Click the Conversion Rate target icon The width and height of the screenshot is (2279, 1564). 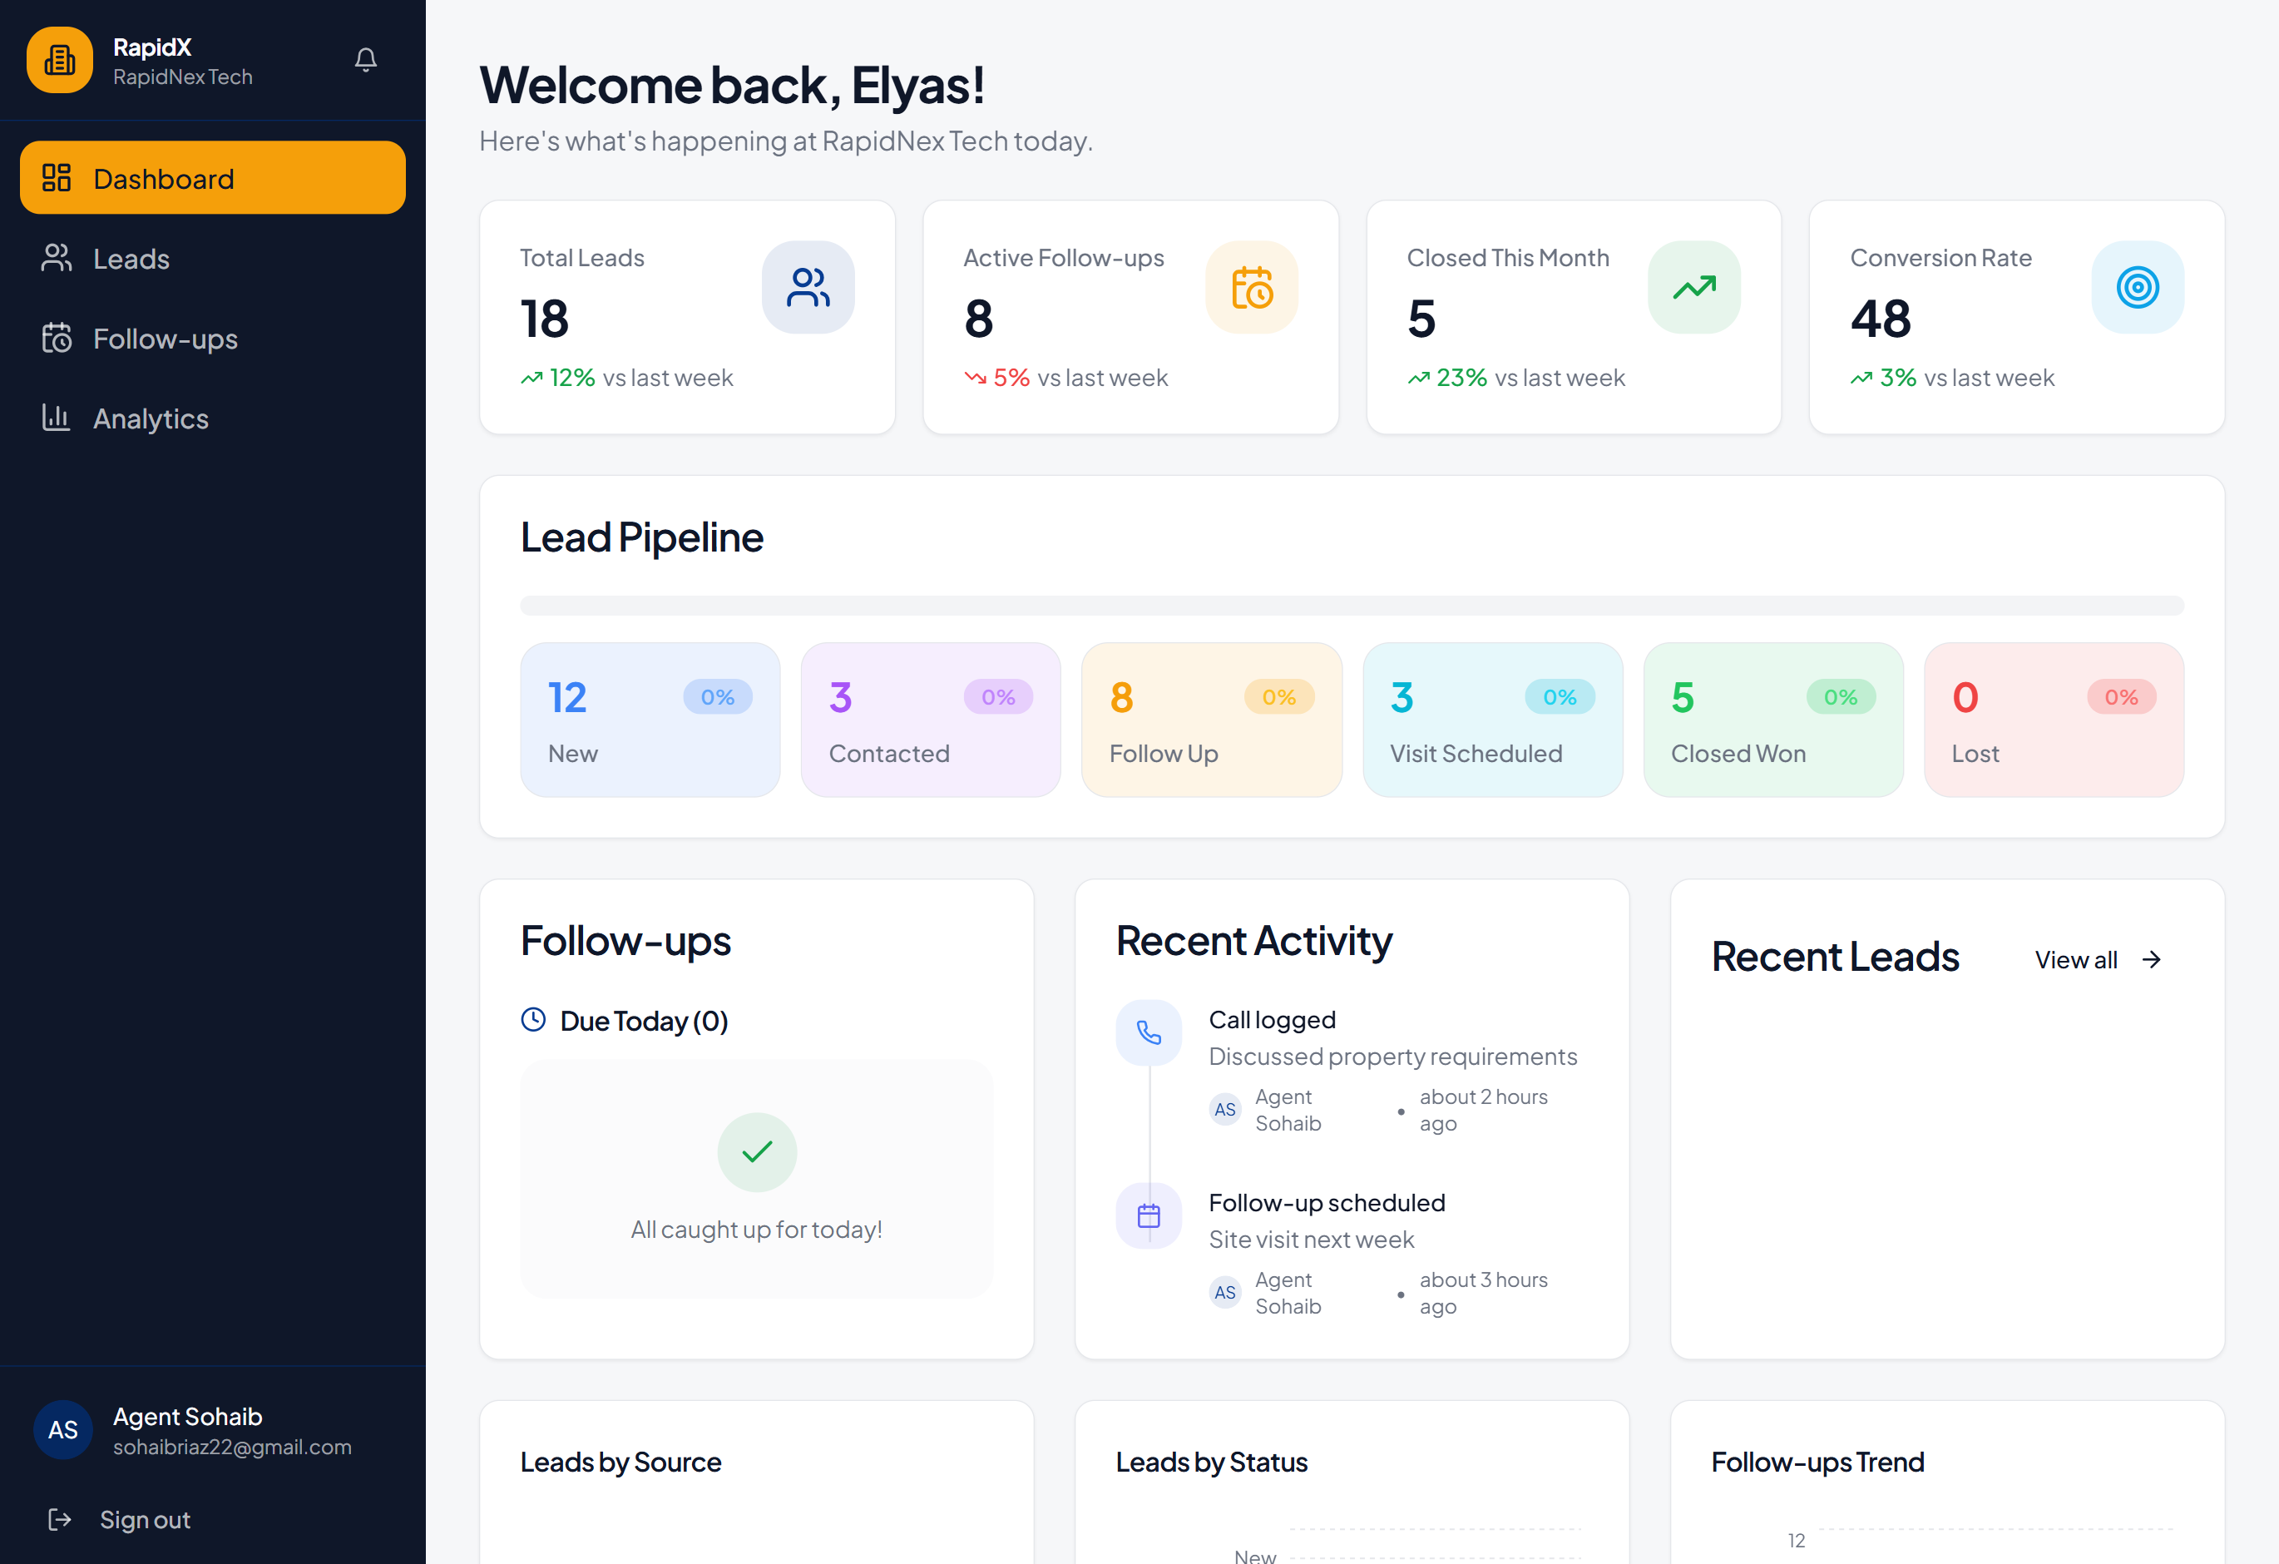click(2137, 287)
